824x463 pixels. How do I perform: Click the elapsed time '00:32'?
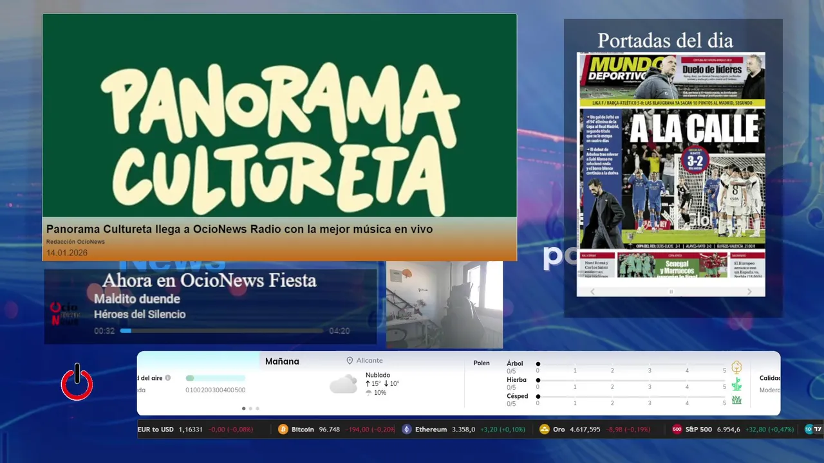tap(104, 331)
